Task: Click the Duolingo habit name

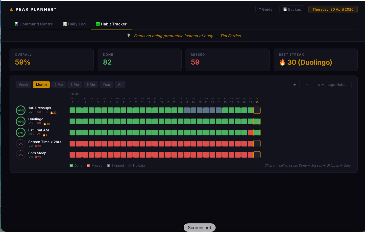Action: 36,119
